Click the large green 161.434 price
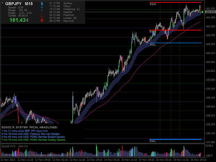The width and height of the screenshot is (216, 162). [19, 20]
